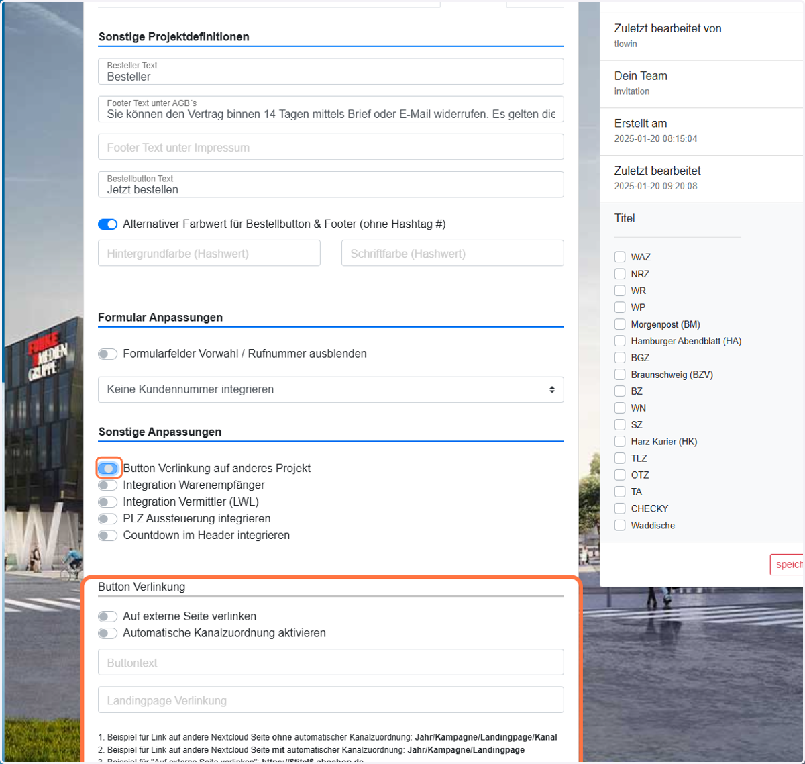
Task: Select Morgenpost (BM) checkbox
Action: [620, 324]
